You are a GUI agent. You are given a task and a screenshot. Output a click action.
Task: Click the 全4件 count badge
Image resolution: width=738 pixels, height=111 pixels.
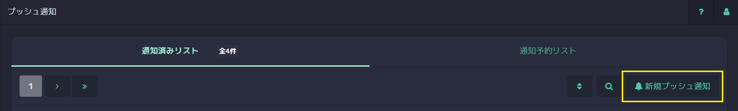coord(227,51)
